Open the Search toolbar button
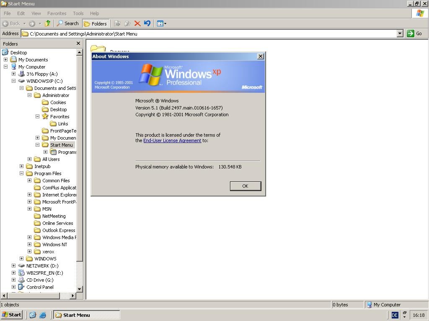This screenshot has height=321, width=429. click(x=67, y=23)
